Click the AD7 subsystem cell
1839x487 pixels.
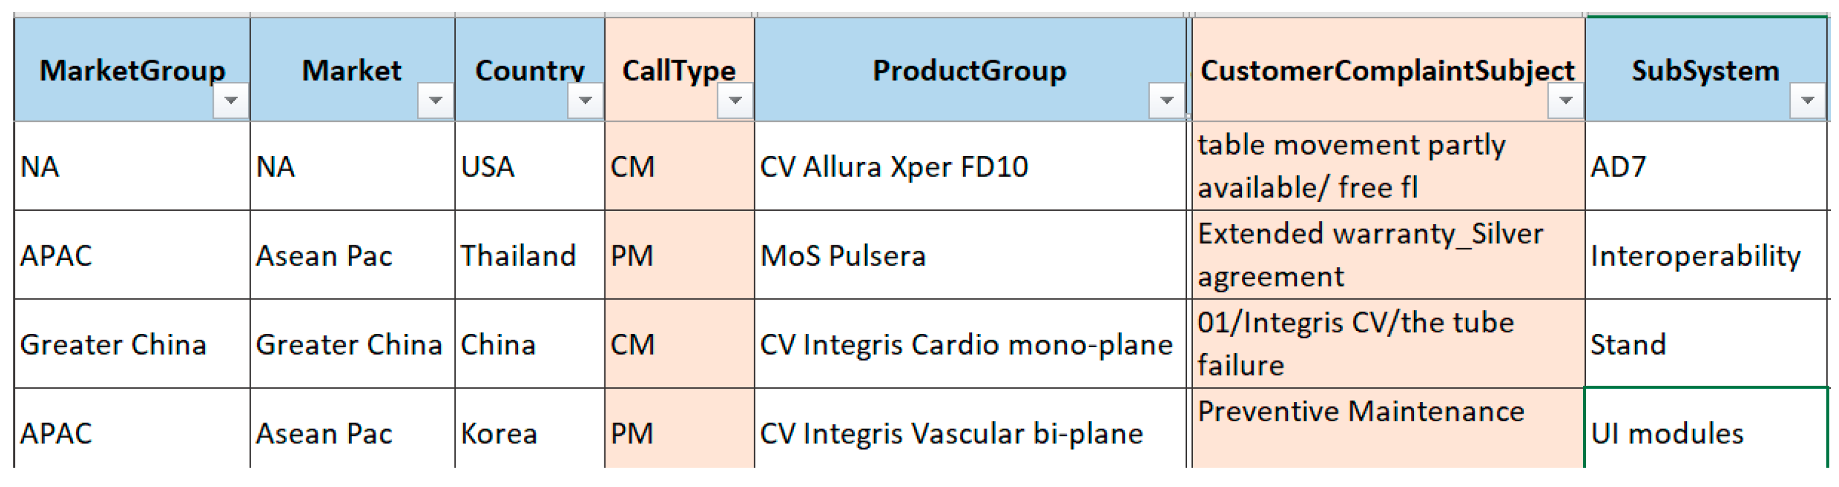(1619, 167)
